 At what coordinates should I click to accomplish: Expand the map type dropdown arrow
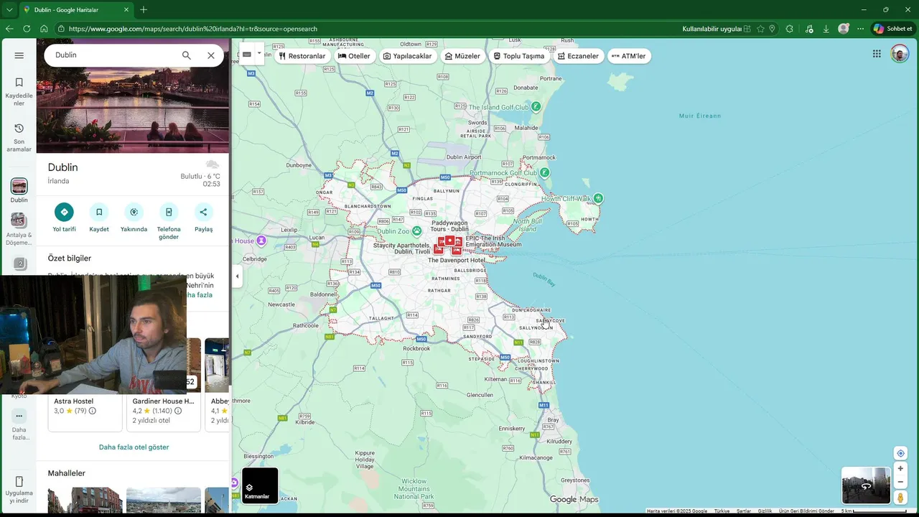[x=259, y=53]
